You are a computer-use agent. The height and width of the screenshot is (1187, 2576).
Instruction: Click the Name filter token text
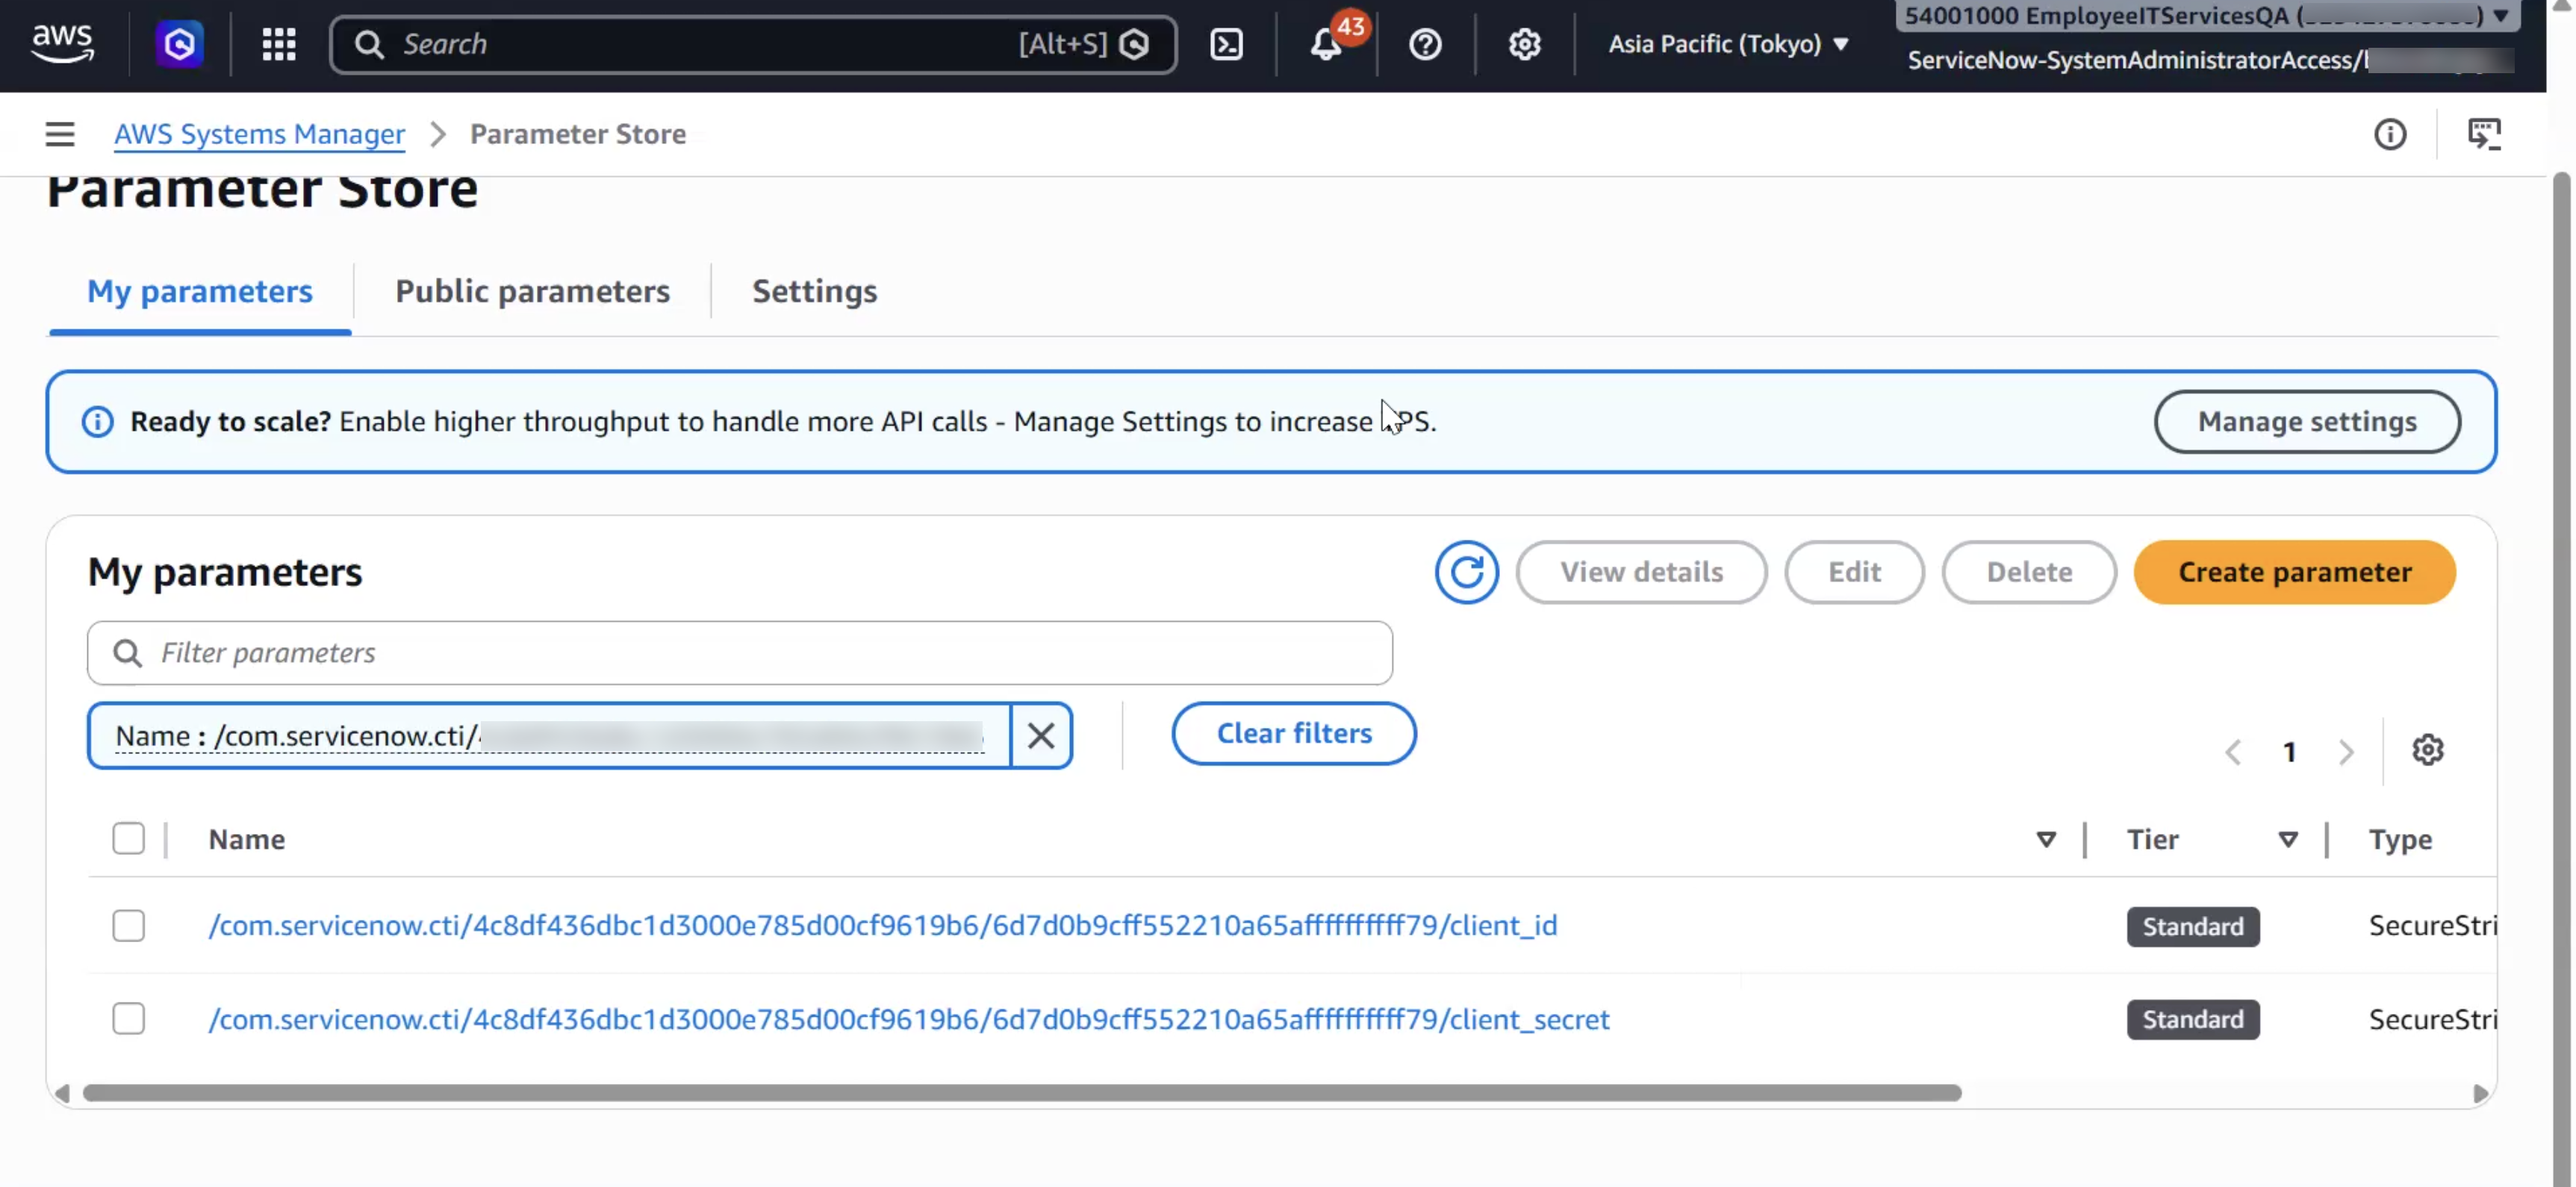[549, 735]
